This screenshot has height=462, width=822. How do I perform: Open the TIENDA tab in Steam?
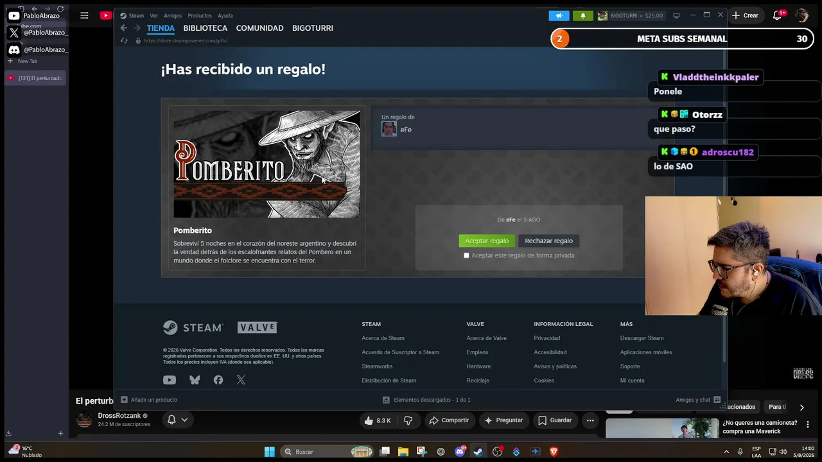tap(161, 28)
